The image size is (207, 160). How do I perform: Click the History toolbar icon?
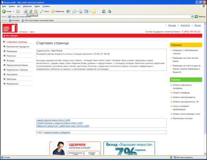point(68,11)
